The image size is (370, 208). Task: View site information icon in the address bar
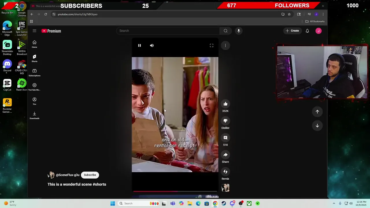(53, 14)
